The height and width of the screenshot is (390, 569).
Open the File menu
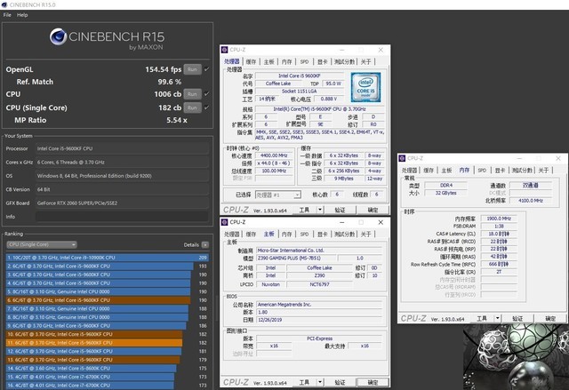click(7, 15)
